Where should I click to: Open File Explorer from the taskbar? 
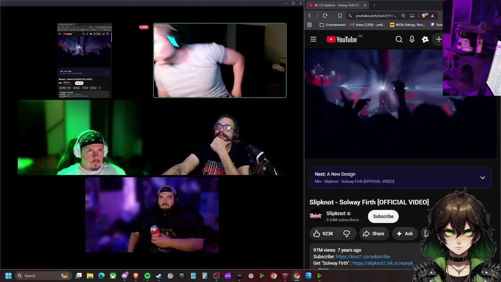[90, 276]
